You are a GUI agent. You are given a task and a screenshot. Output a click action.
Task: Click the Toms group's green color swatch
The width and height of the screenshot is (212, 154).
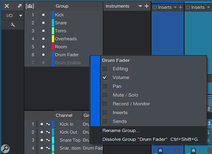53,31
